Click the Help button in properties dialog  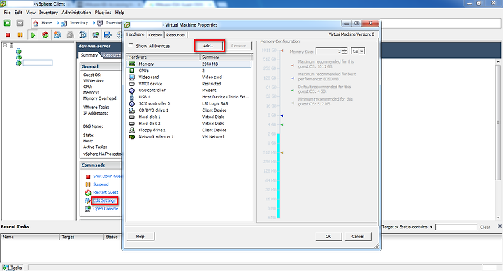point(140,236)
